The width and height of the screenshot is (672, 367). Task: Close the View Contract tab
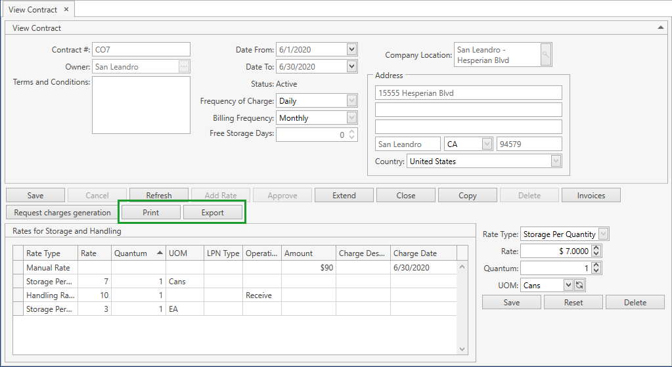(x=66, y=10)
